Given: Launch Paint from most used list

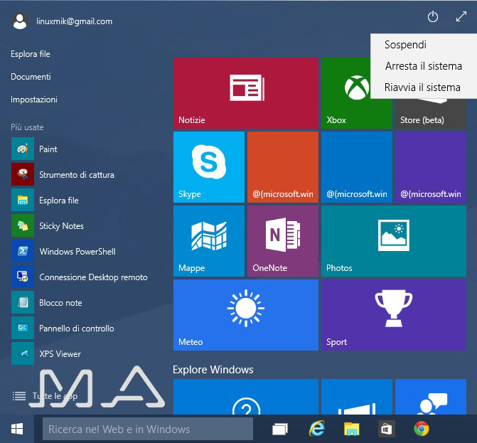Looking at the screenshot, I should [x=34, y=149].
